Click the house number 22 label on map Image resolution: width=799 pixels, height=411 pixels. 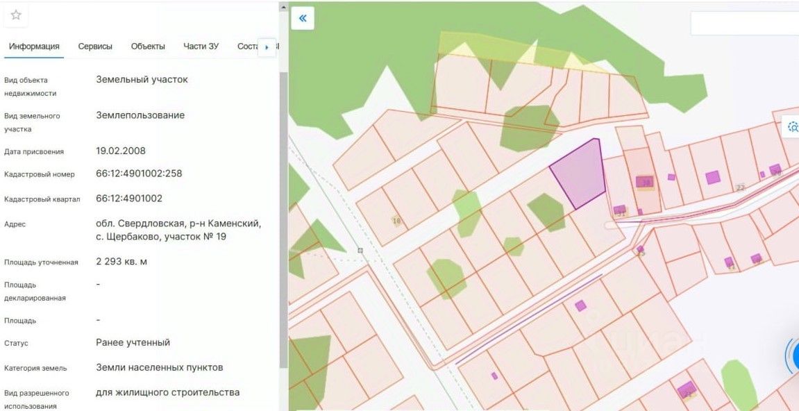pyautogui.click(x=740, y=187)
